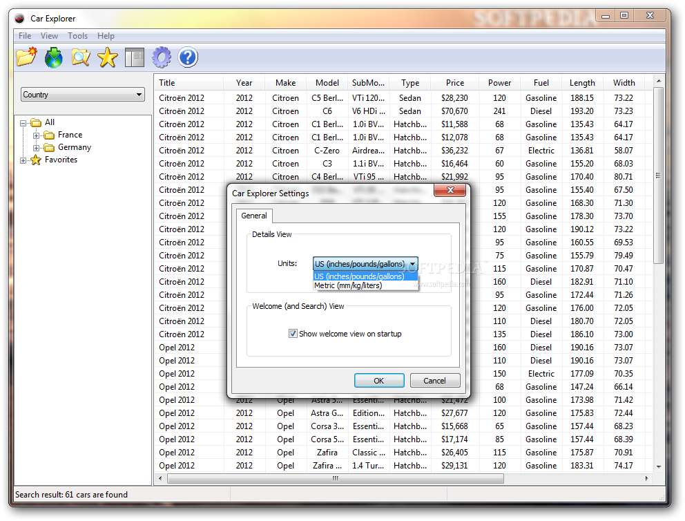Sort by the Length column header
Screen dimensions: 685x521
582,83
